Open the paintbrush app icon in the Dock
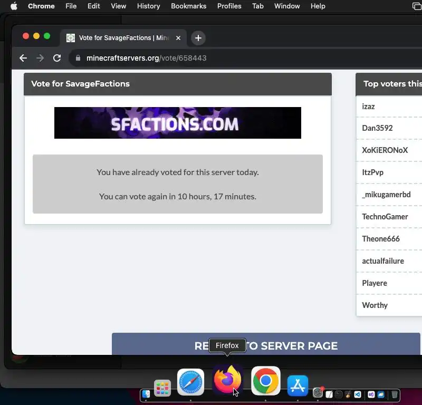This screenshot has width=422, height=405. tap(348, 394)
